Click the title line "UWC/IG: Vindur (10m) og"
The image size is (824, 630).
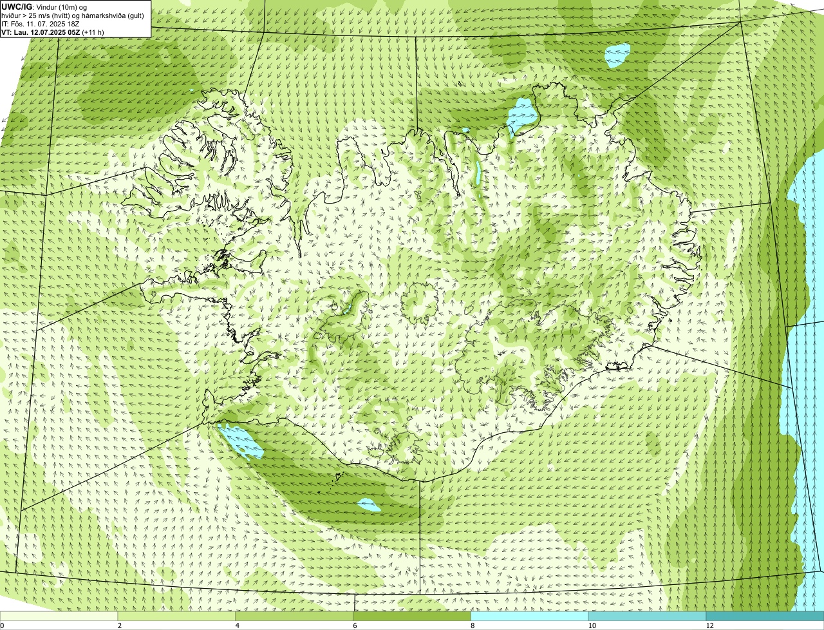point(44,6)
